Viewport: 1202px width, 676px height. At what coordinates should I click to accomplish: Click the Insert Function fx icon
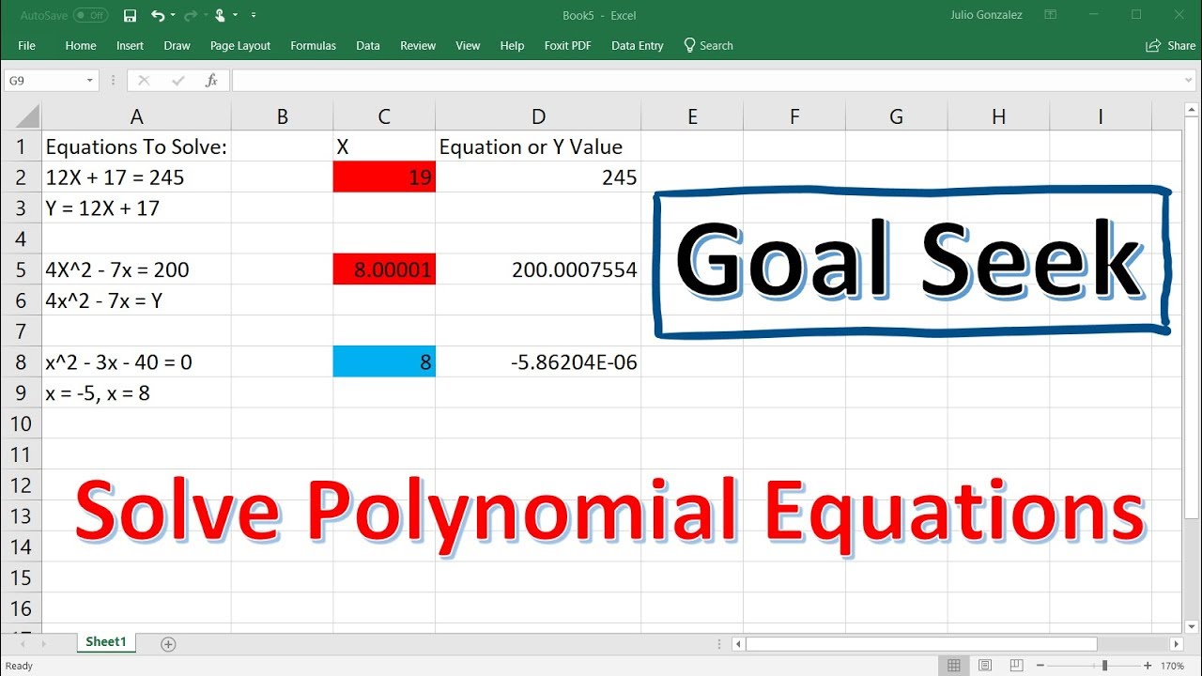pos(211,81)
